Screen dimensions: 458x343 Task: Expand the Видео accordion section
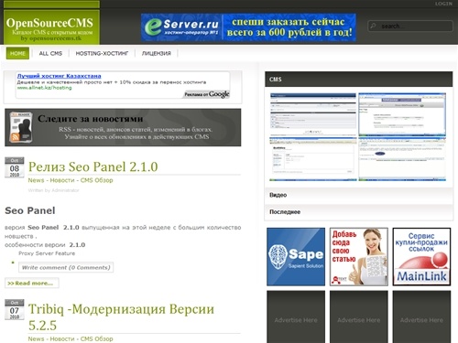tap(359, 195)
